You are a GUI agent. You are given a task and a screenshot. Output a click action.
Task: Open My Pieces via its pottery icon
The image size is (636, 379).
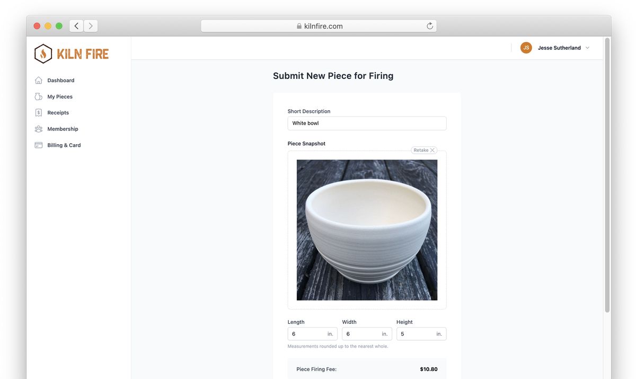[x=38, y=95]
